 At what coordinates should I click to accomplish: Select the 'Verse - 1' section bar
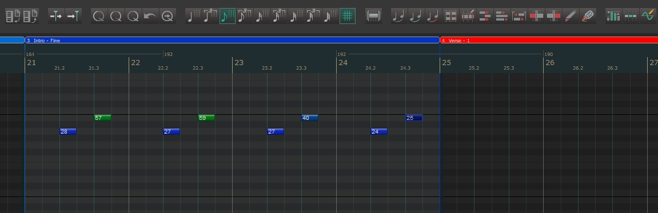pyautogui.click(x=549, y=40)
